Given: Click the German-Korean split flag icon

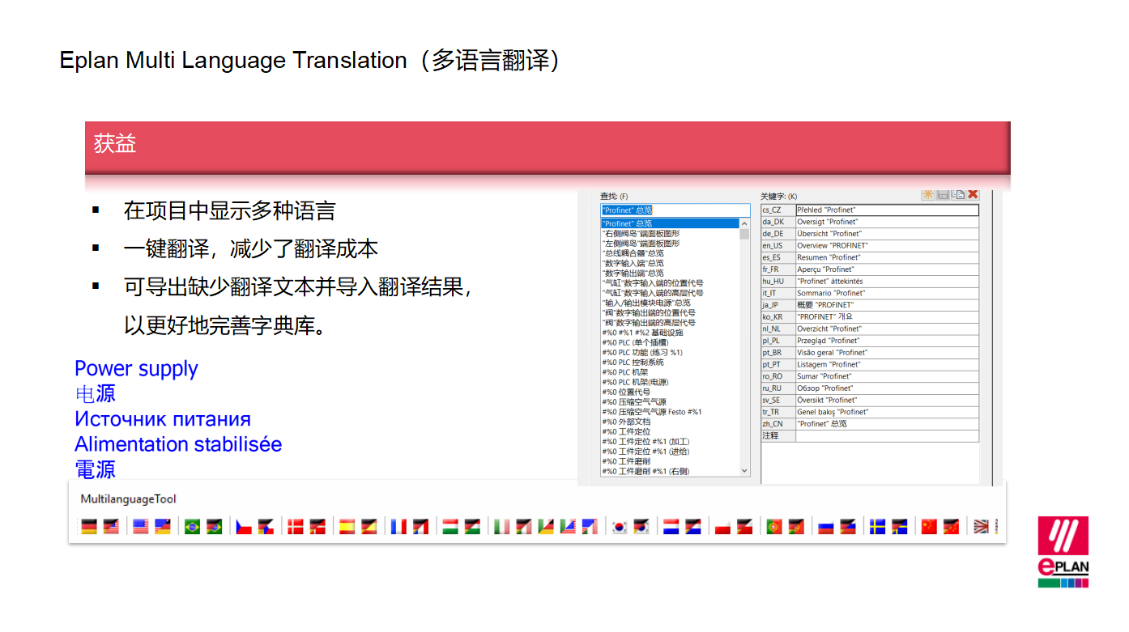Looking at the screenshot, I should 641,527.
